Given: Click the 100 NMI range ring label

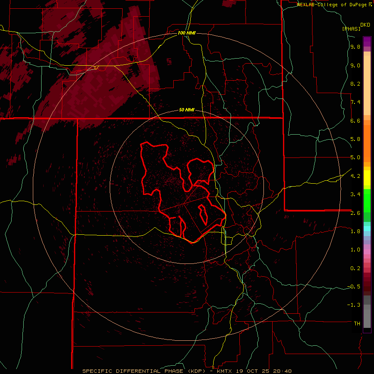Looking at the screenshot, I should (x=187, y=33).
